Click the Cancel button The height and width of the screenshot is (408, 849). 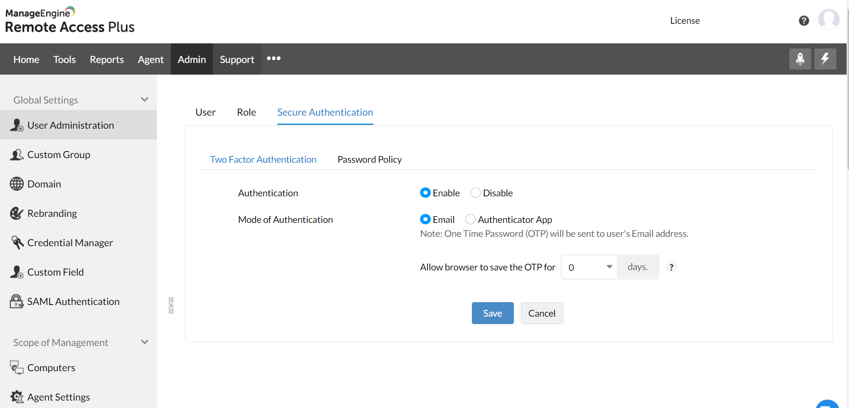click(541, 313)
